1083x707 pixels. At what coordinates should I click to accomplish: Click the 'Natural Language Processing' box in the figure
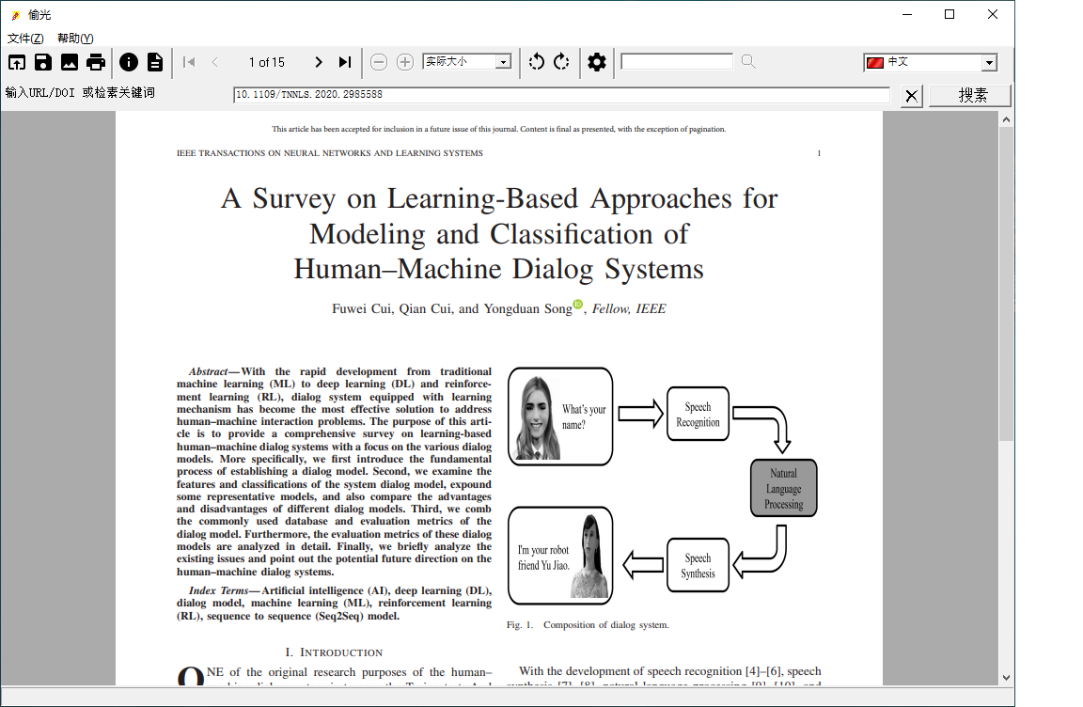pos(783,488)
